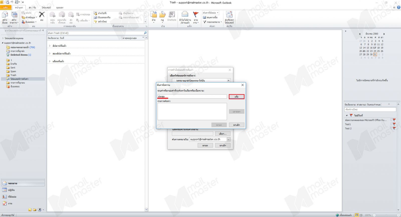401x217 pixels.
Task: Expand the โฟลเดอร์ส่วนบุคคล tree node
Action: click(3, 38)
